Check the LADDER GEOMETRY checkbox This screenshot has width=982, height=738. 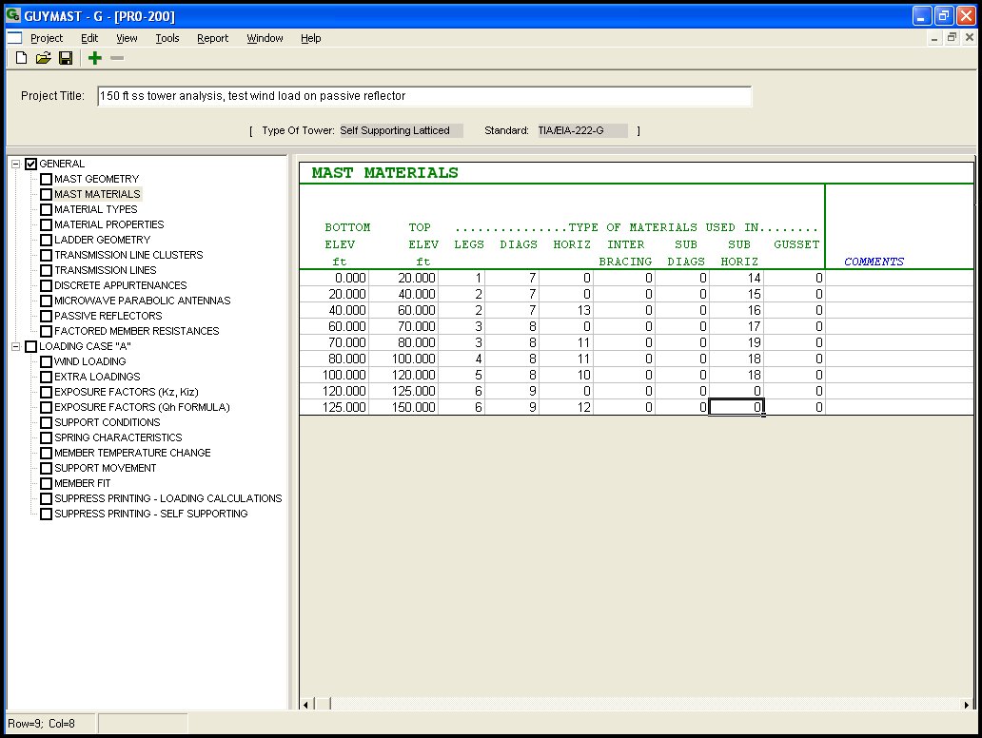46,240
